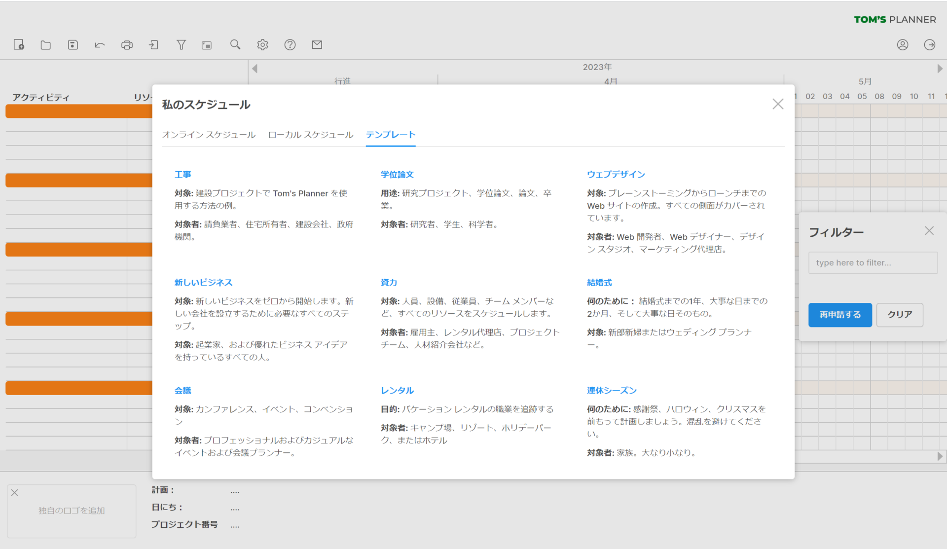Open the ウェブデザイン template
947x549 pixels.
pos(616,175)
